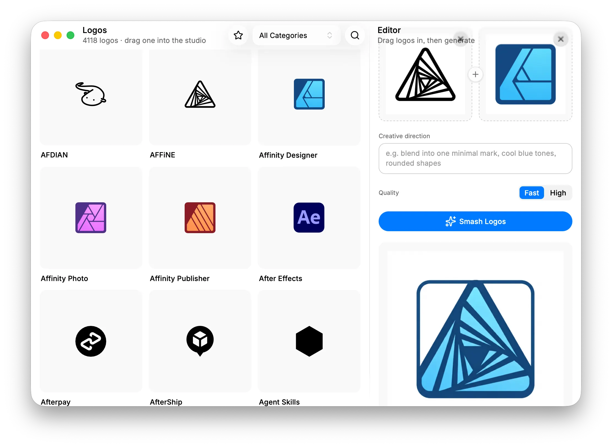Close the window with the red button
Image resolution: width=612 pixels, height=447 pixels.
coord(45,35)
